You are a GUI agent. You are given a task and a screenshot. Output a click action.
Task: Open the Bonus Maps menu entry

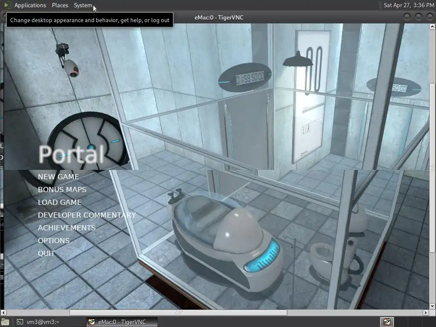pyautogui.click(x=62, y=189)
